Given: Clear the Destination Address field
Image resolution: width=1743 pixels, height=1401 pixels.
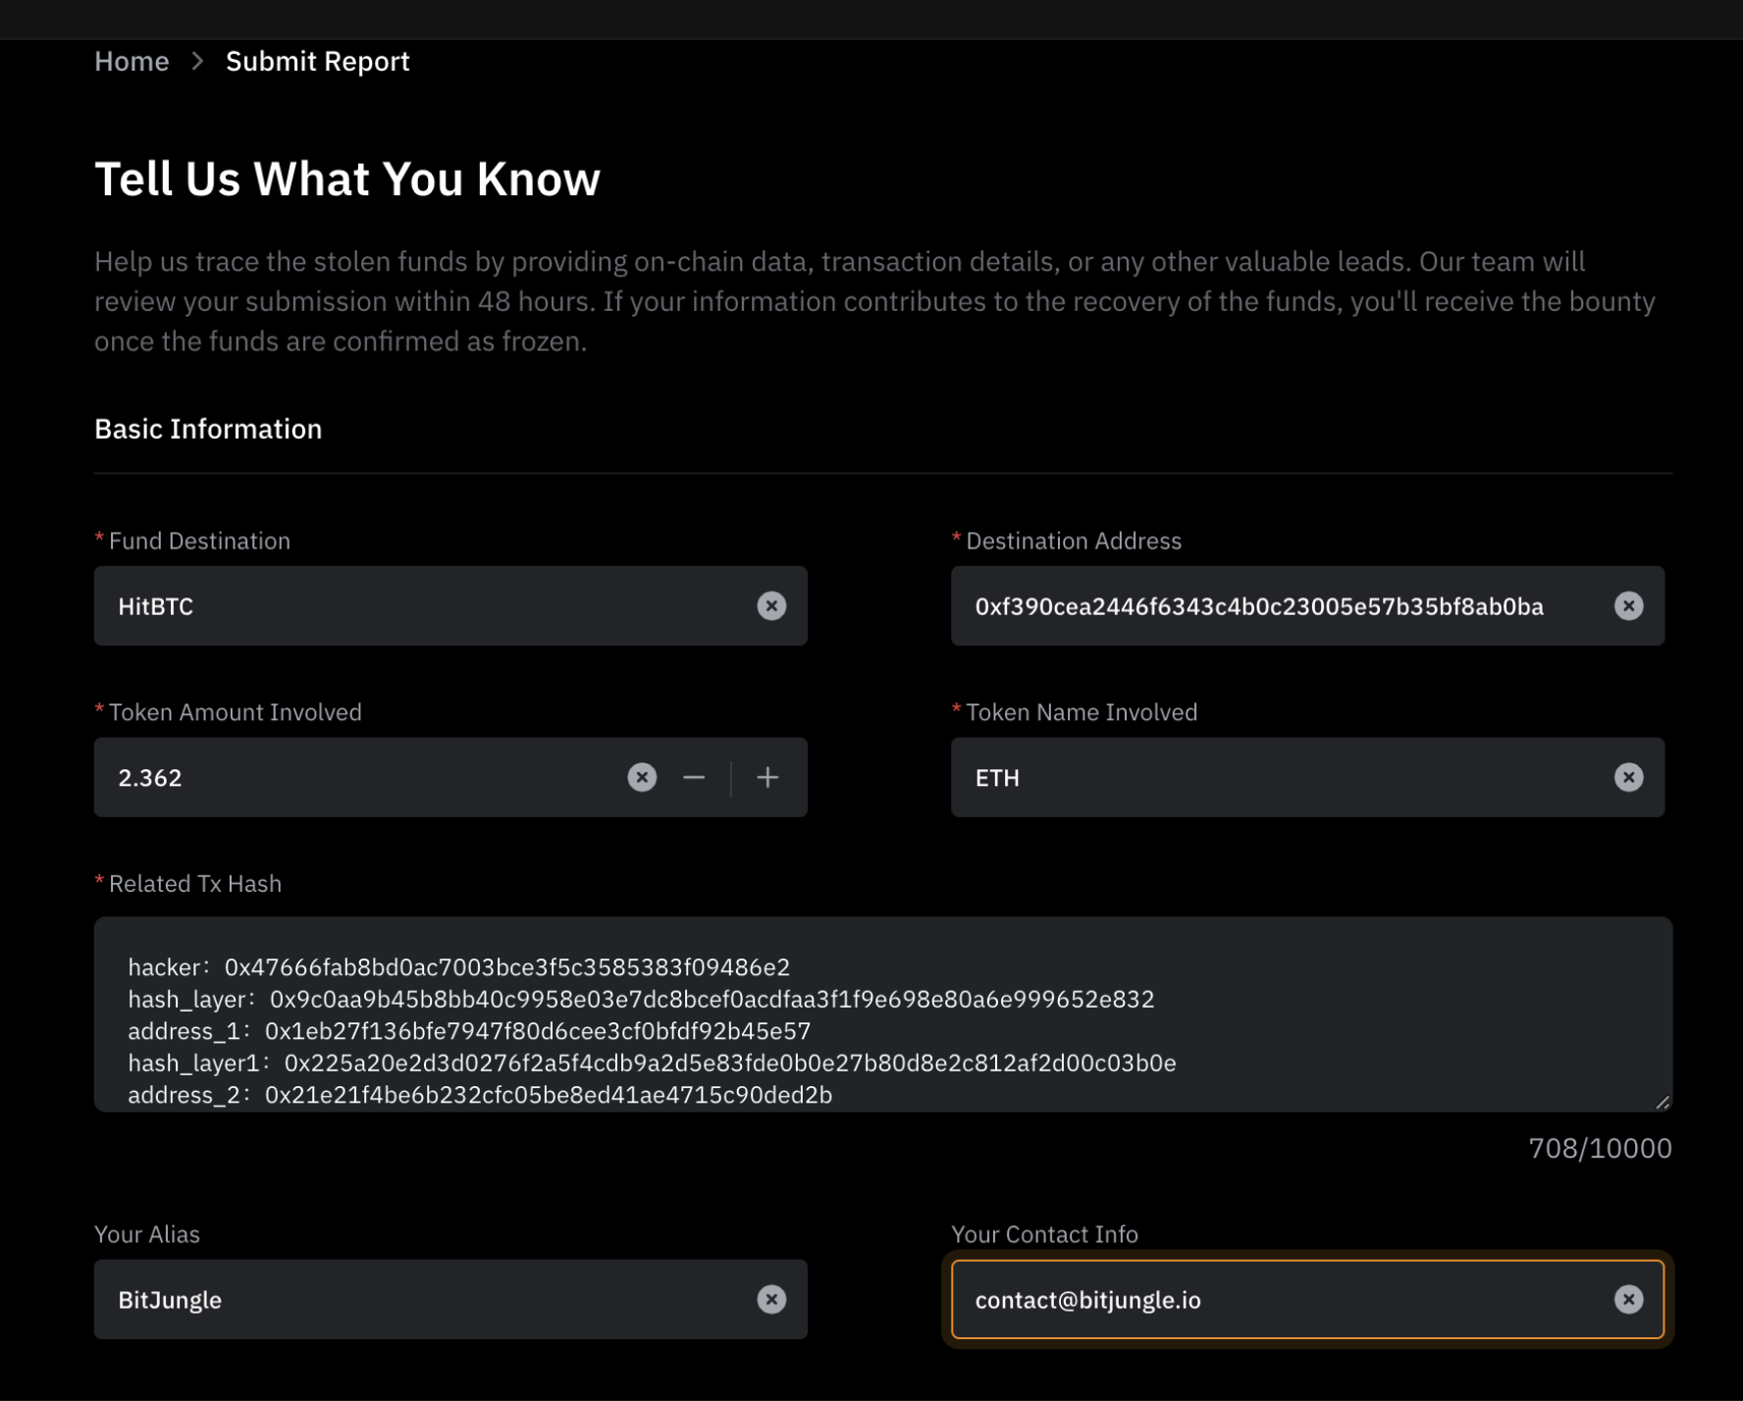Looking at the screenshot, I should pos(1628,606).
